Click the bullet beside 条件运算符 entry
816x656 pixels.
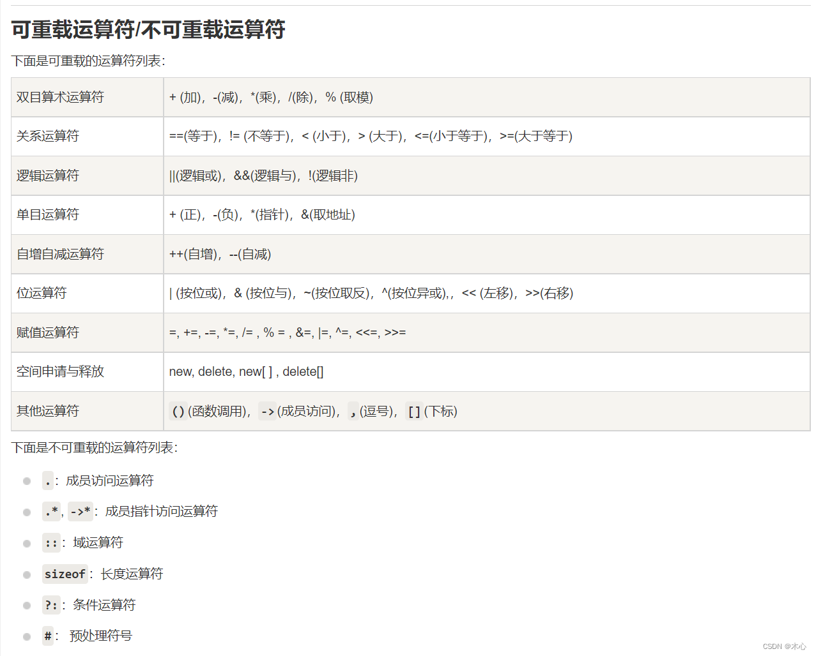pyautogui.click(x=26, y=605)
